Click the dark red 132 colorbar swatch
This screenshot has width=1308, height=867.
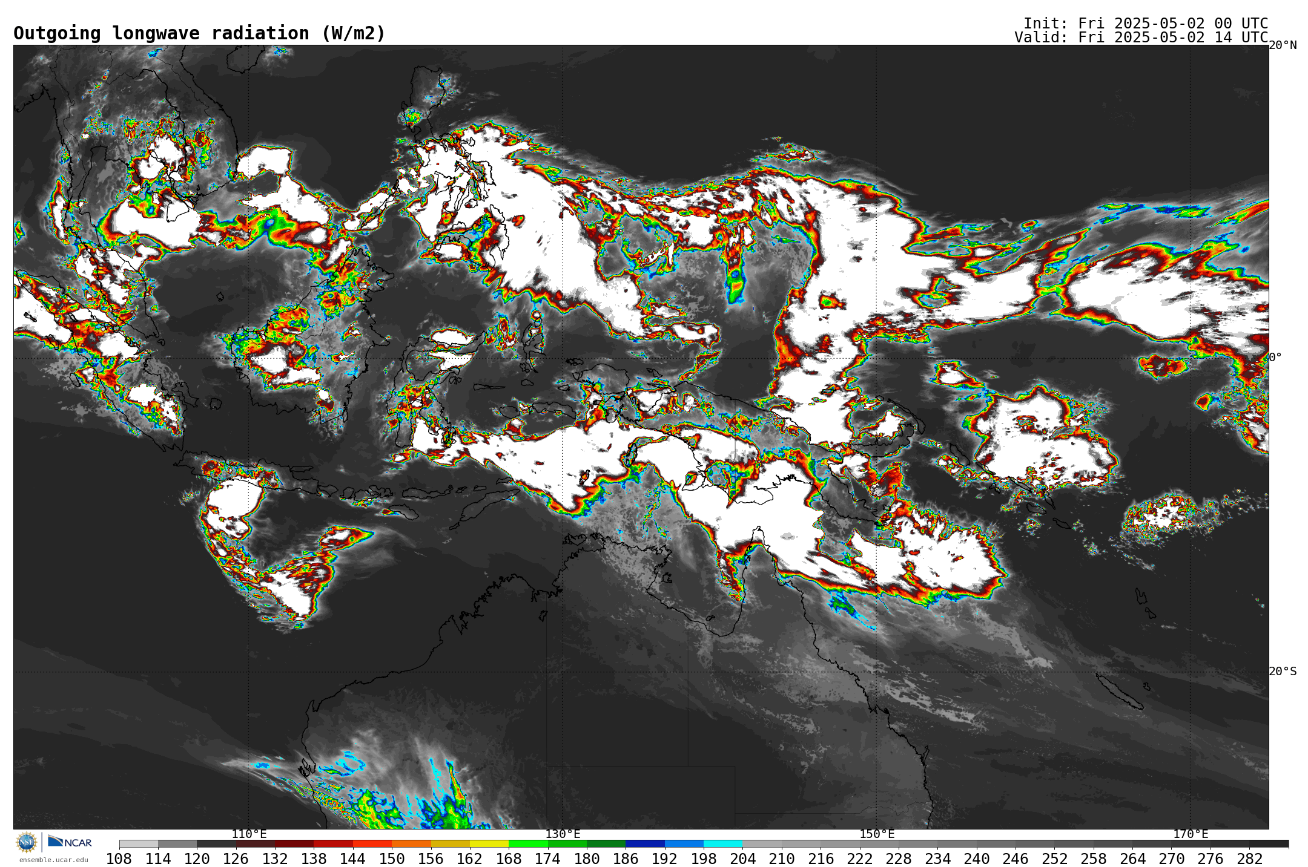pyautogui.click(x=294, y=843)
